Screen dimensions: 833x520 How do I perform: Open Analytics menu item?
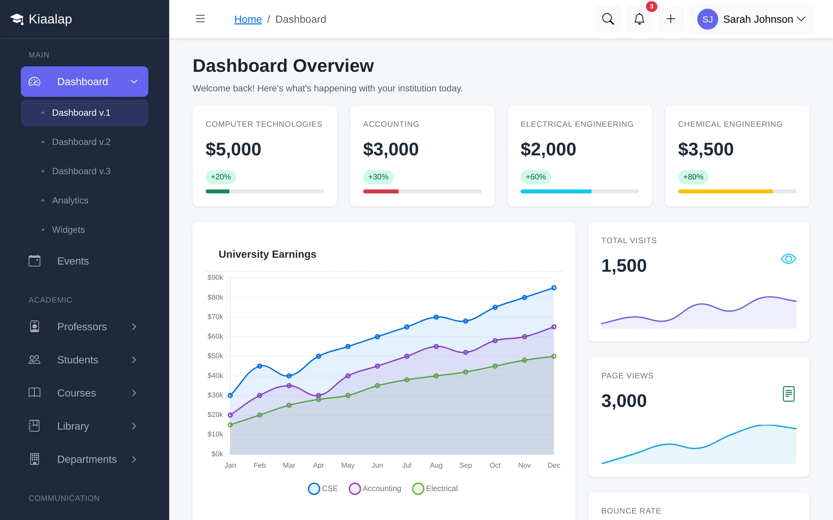click(84, 201)
